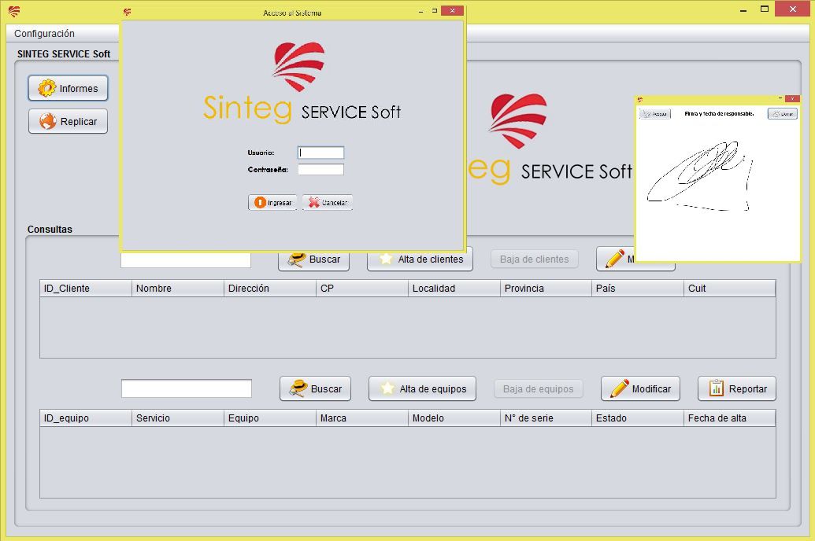
Task: Click the equipment search text box
Action: (187, 388)
